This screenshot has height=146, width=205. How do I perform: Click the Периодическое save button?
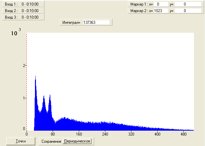77,141
